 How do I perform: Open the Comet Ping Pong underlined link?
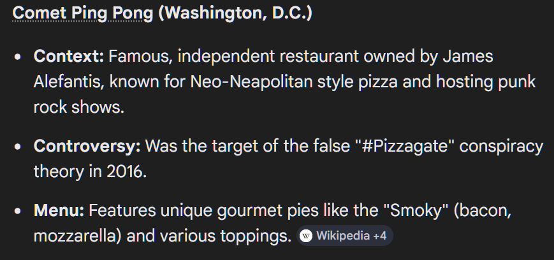click(x=83, y=13)
